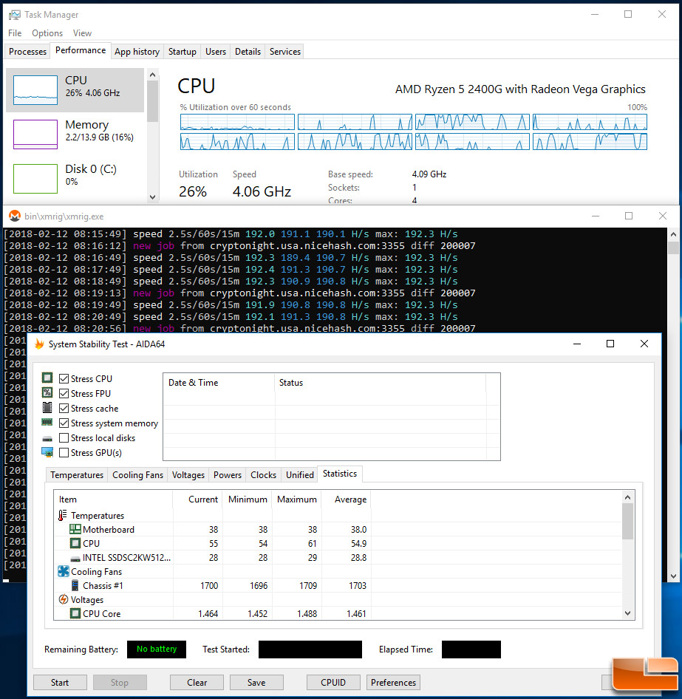Click the Stress system memory RAM icon
The height and width of the screenshot is (699, 682).
click(x=47, y=422)
